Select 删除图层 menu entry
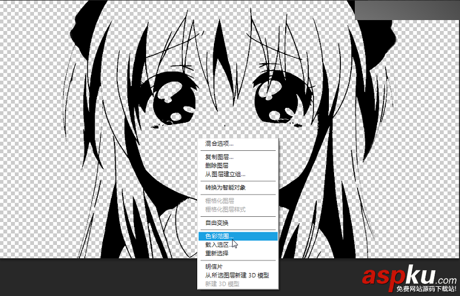 point(237,166)
